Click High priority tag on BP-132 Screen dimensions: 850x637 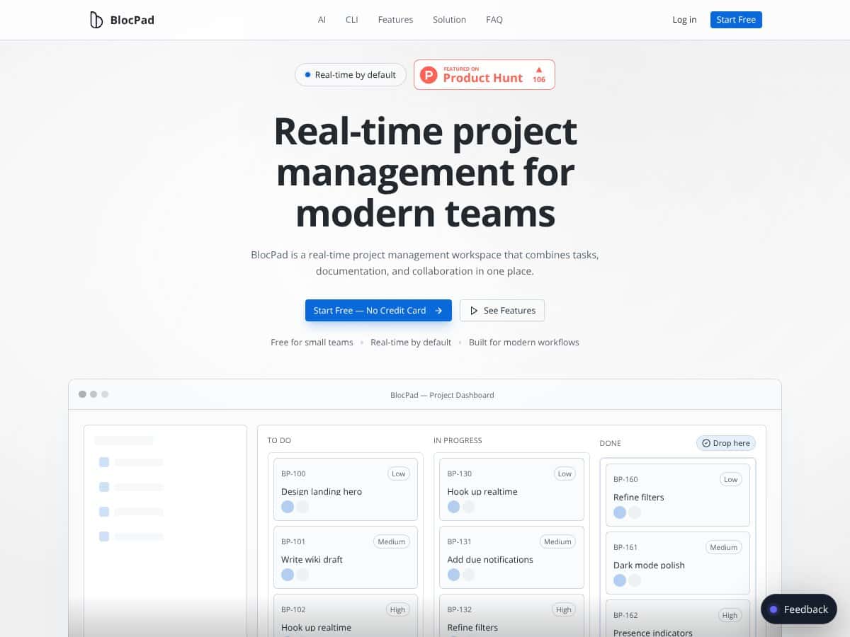tap(564, 609)
